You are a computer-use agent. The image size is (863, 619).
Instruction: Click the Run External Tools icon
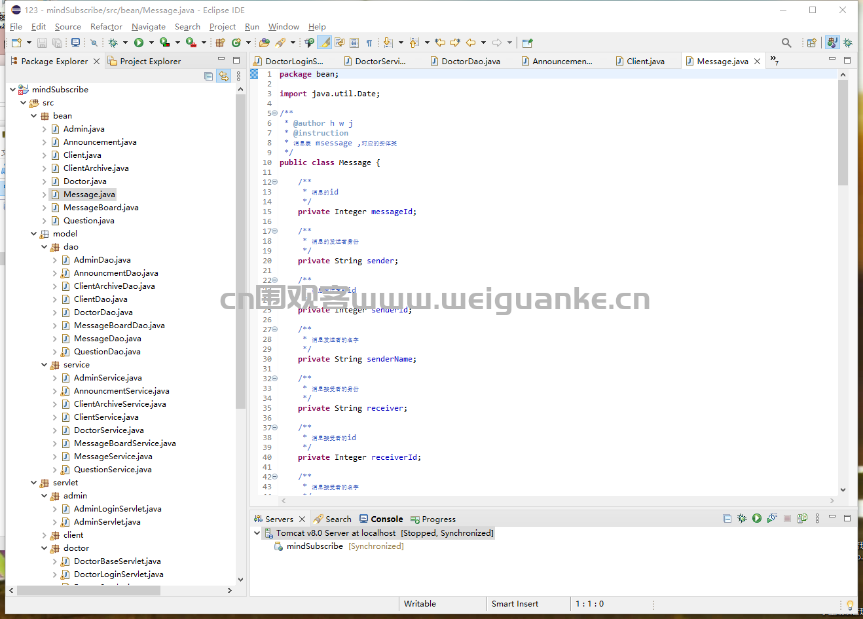click(191, 43)
